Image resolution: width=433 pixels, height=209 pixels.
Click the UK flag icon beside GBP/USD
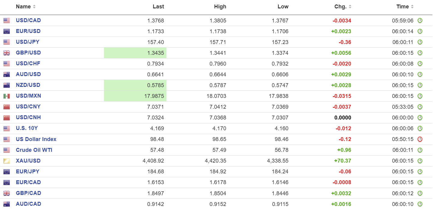[x=7, y=53]
